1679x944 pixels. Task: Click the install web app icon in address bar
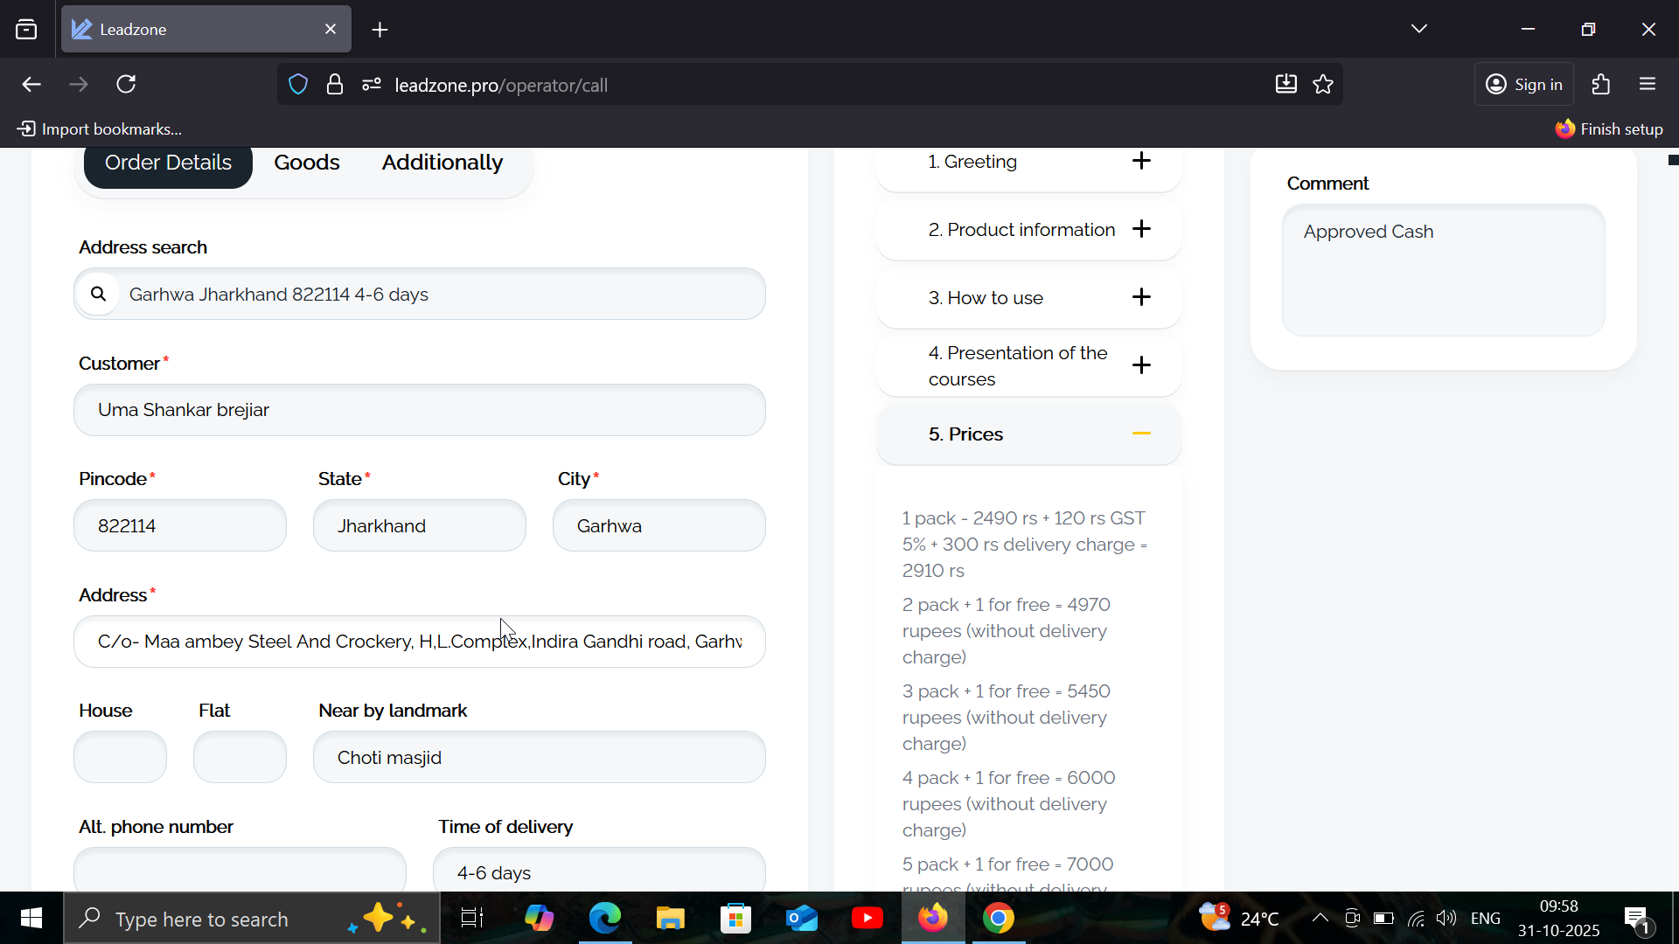pos(1285,85)
